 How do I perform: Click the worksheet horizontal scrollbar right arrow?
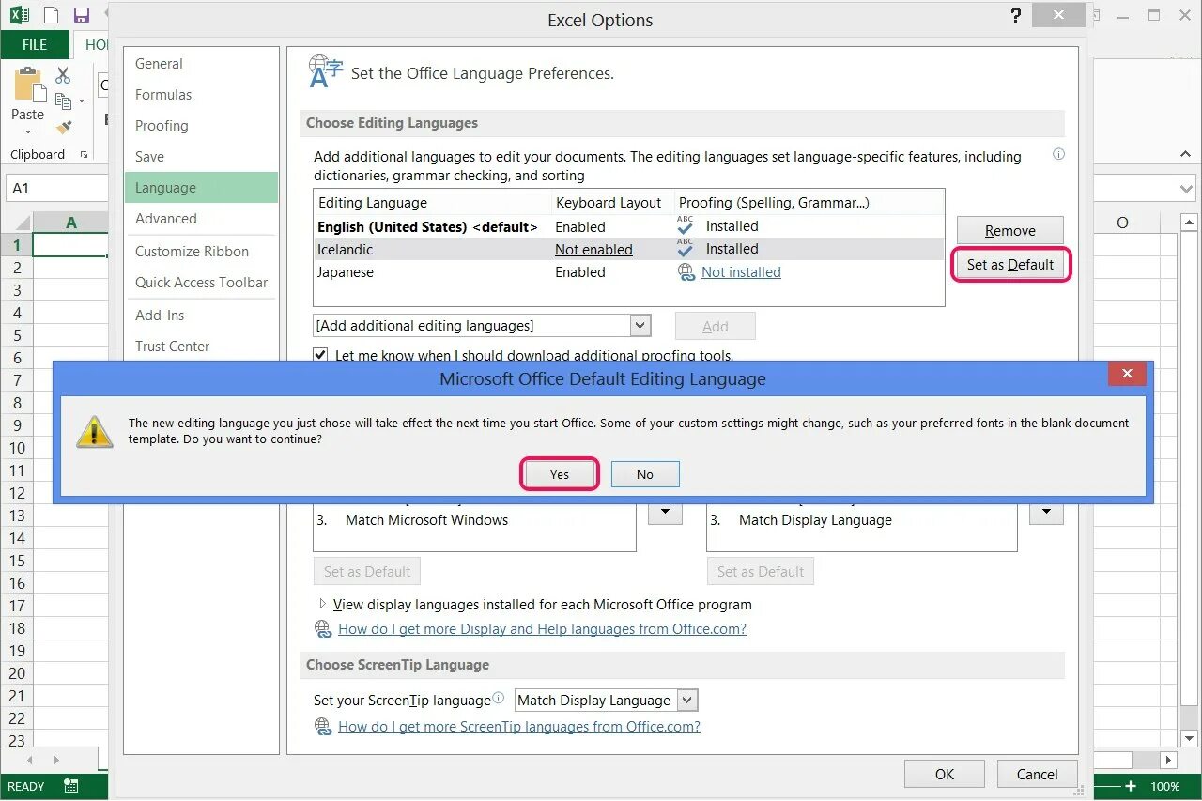coord(1168,760)
